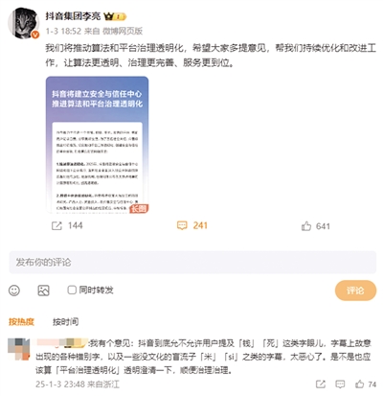Screen dimensions: 383x396
Task: Open the emoji picker smiley icon
Action: [14, 291]
